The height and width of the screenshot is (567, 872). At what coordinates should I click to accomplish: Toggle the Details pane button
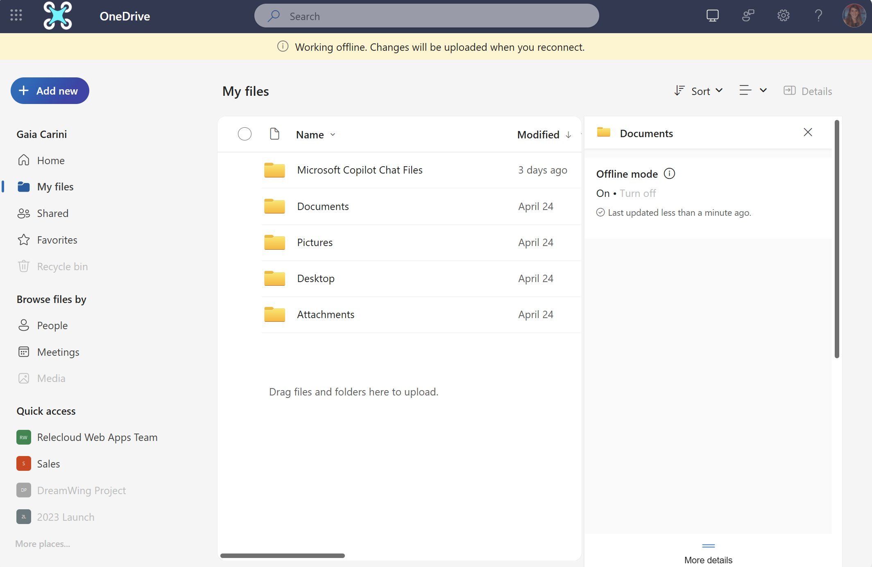click(808, 91)
